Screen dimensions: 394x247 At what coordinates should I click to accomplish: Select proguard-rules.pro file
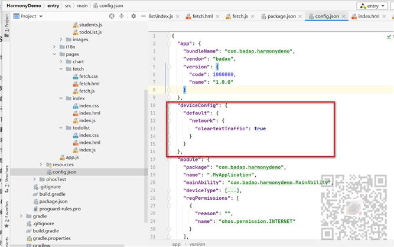[x=57, y=209]
